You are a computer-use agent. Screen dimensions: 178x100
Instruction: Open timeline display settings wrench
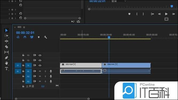[45, 37]
